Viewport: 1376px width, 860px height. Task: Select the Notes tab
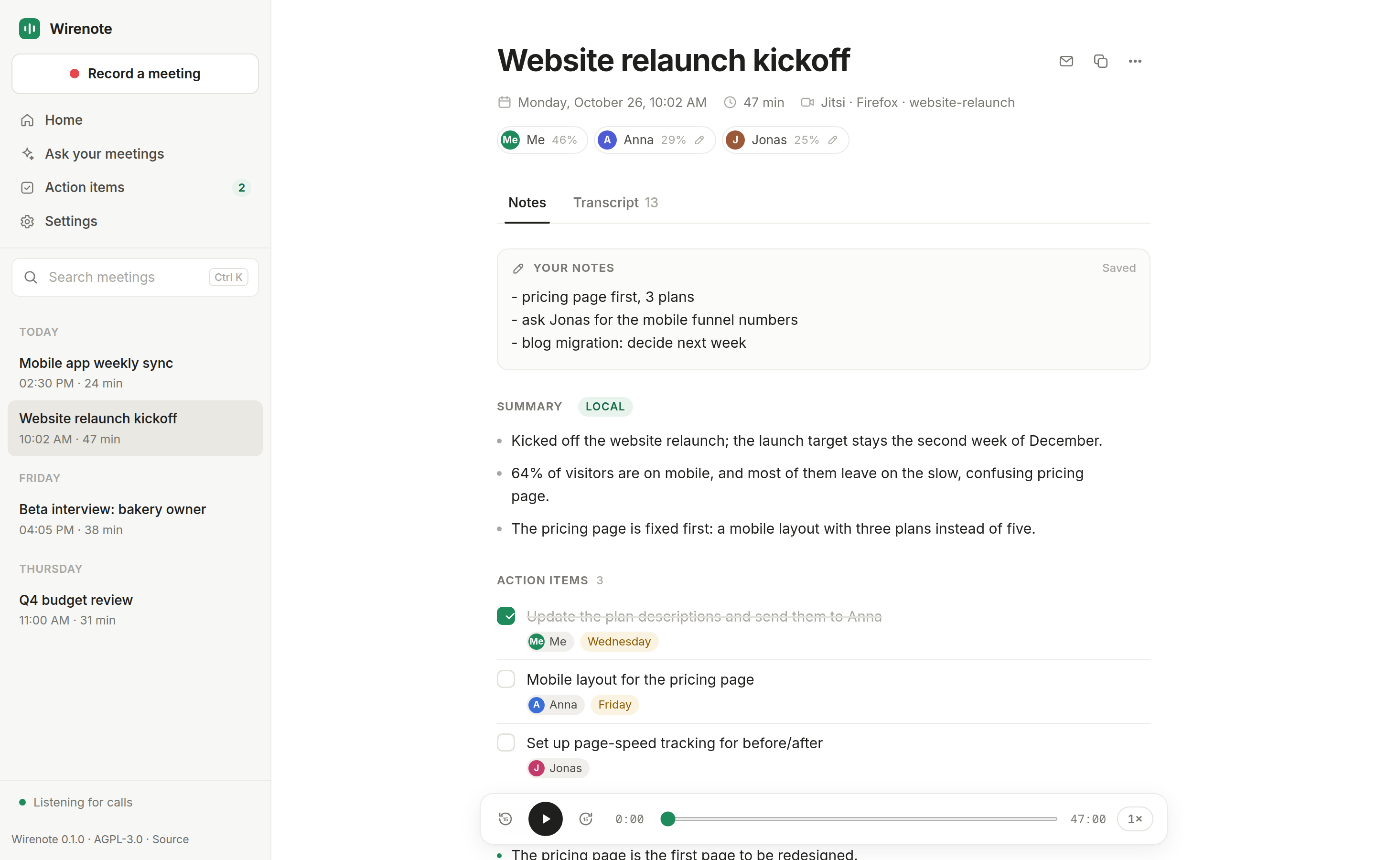pyautogui.click(x=527, y=203)
